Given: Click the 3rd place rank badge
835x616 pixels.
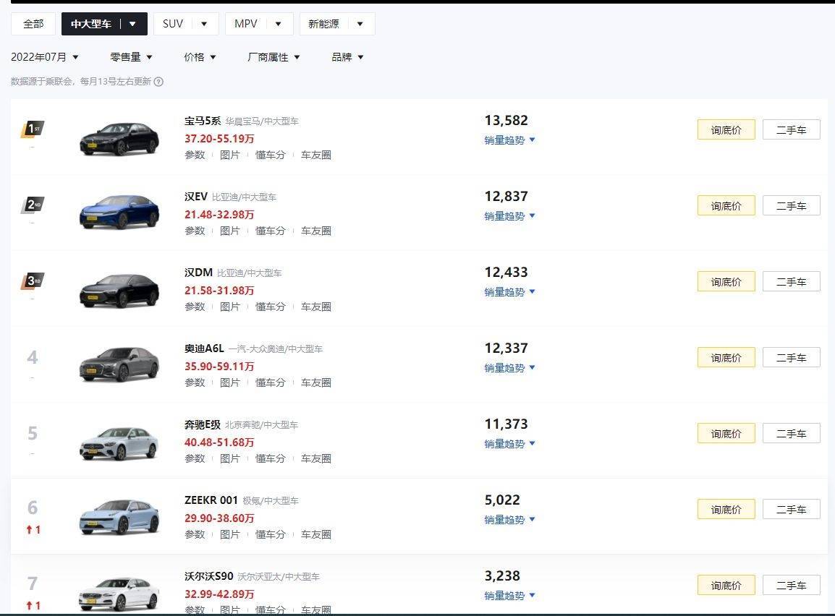Looking at the screenshot, I should [33, 281].
